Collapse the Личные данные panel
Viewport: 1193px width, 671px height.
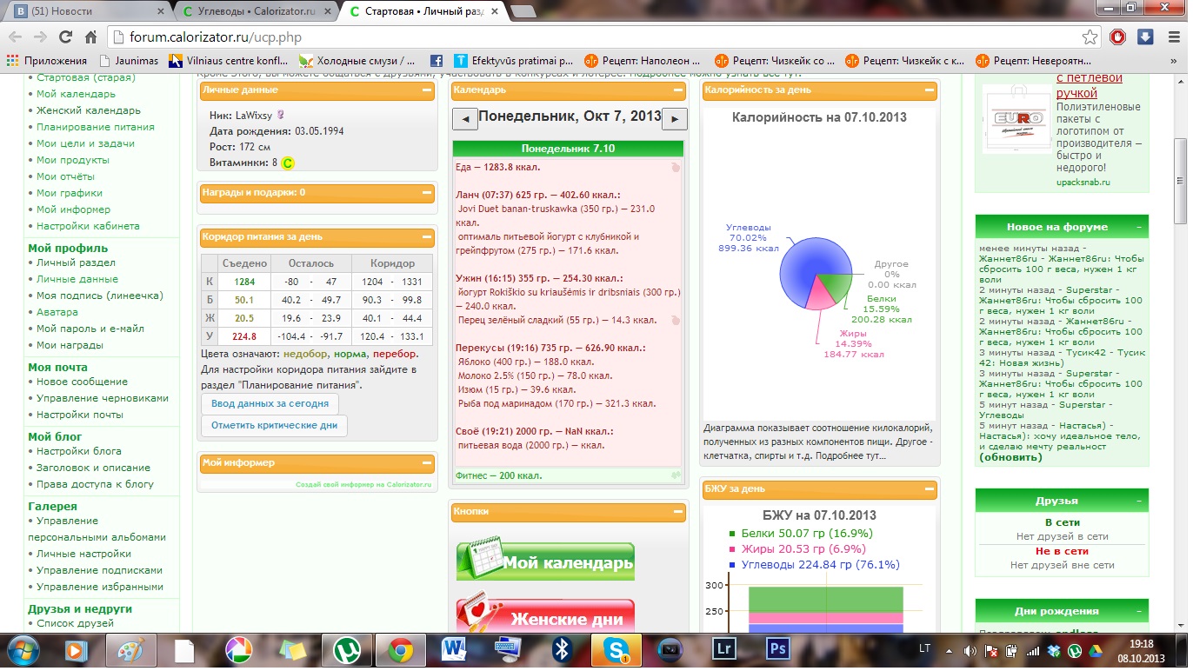click(x=427, y=90)
